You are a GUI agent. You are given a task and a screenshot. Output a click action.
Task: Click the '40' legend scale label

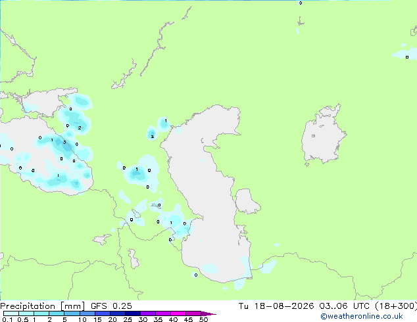173,319
